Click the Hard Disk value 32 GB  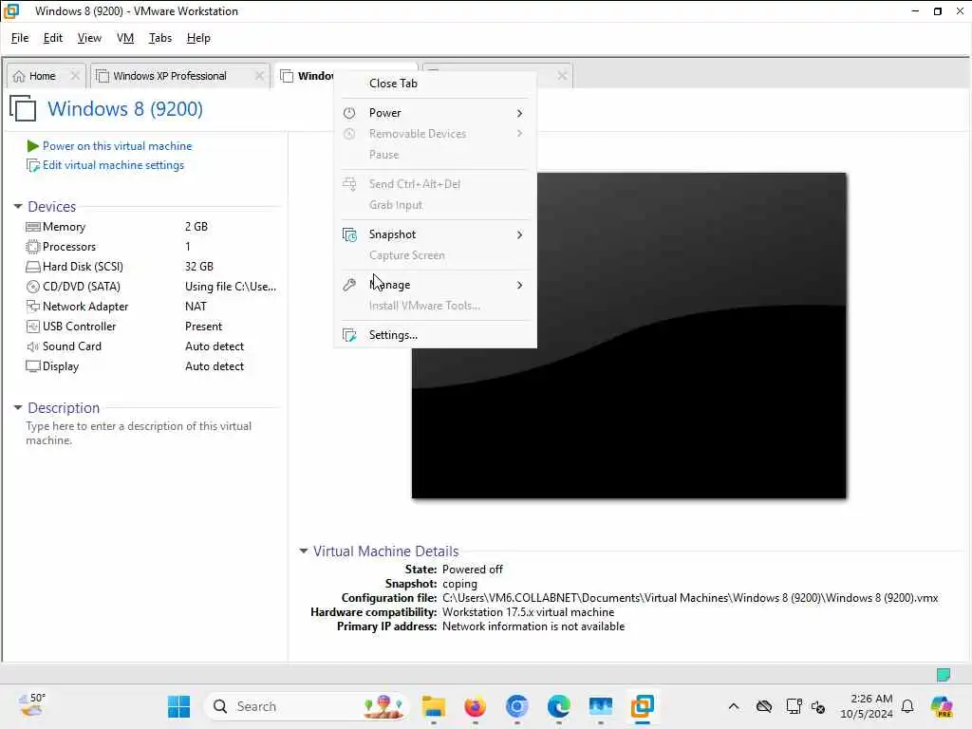[x=199, y=267]
